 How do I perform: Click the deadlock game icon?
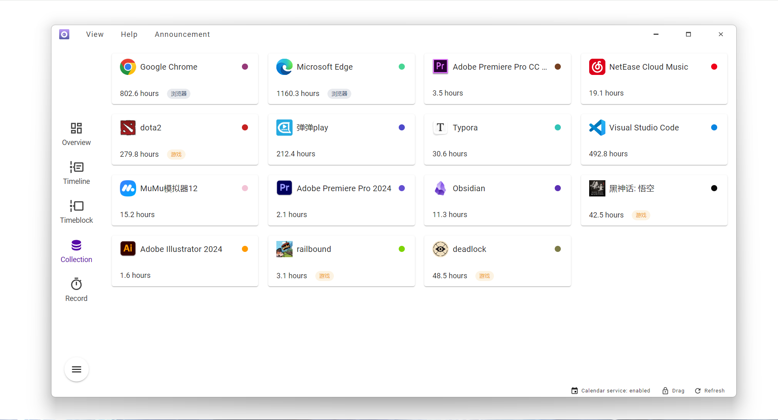coord(440,249)
